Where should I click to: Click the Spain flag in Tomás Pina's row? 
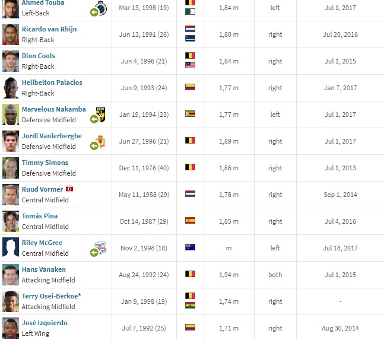click(190, 221)
